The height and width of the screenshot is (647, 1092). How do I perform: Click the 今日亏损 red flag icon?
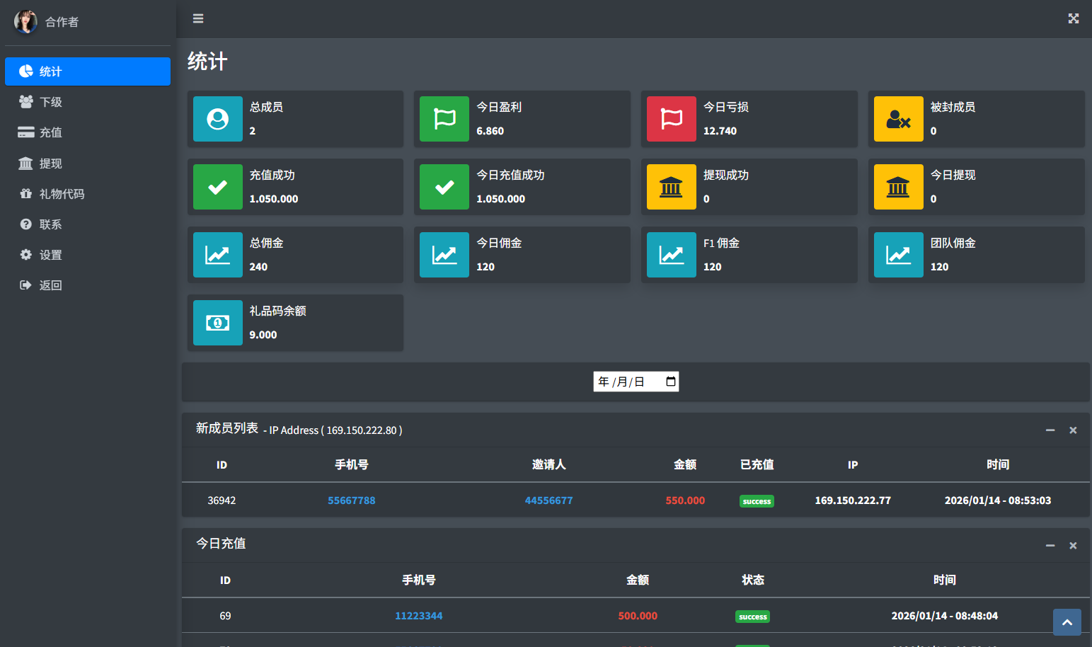pyautogui.click(x=671, y=119)
